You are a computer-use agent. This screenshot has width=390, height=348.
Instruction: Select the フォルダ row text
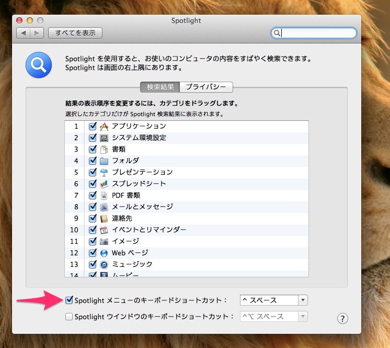point(125,161)
